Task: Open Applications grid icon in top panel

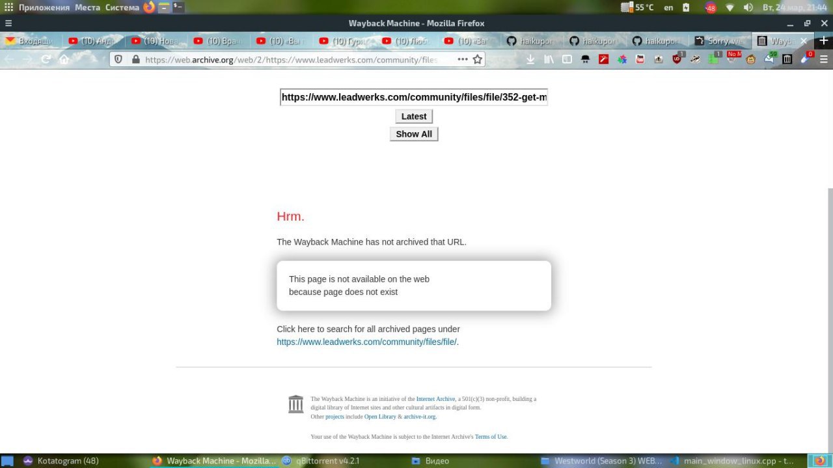Action: (8, 7)
